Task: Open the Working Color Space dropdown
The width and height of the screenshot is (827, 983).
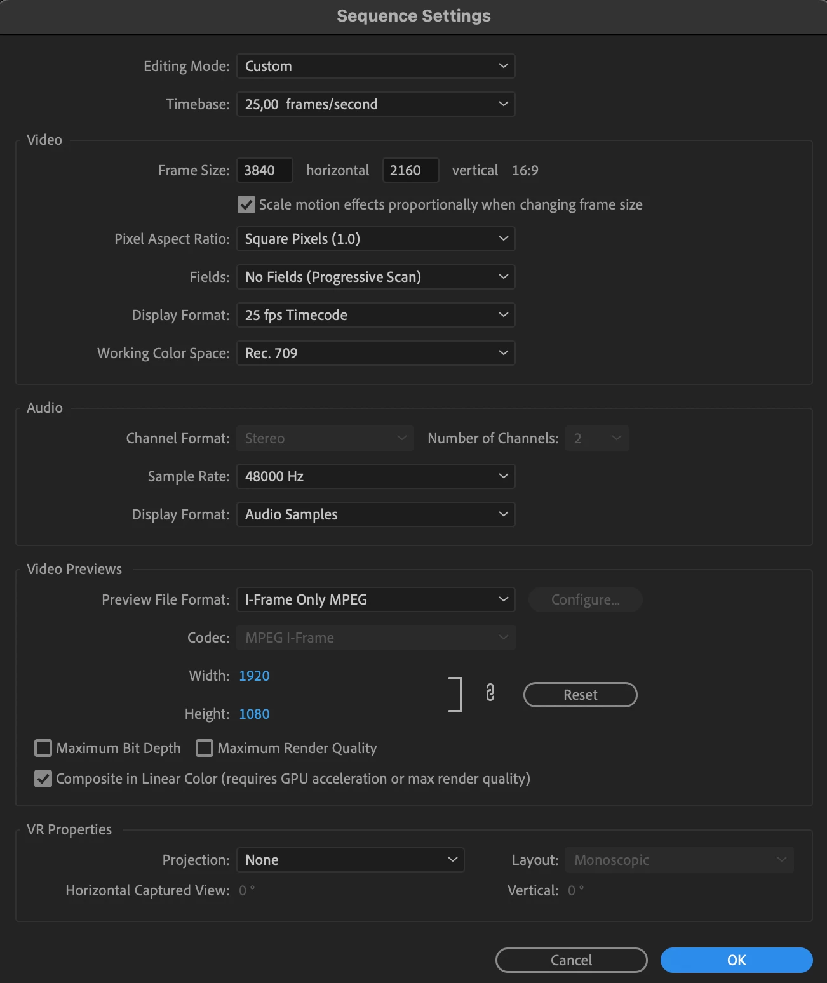Action: [x=376, y=353]
